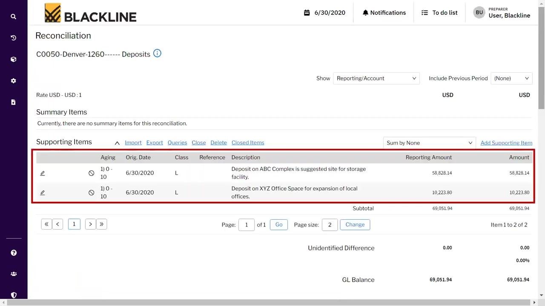This screenshot has height=306, width=545.
Task: Click the shield icon in the sidebar
Action: pos(14,295)
